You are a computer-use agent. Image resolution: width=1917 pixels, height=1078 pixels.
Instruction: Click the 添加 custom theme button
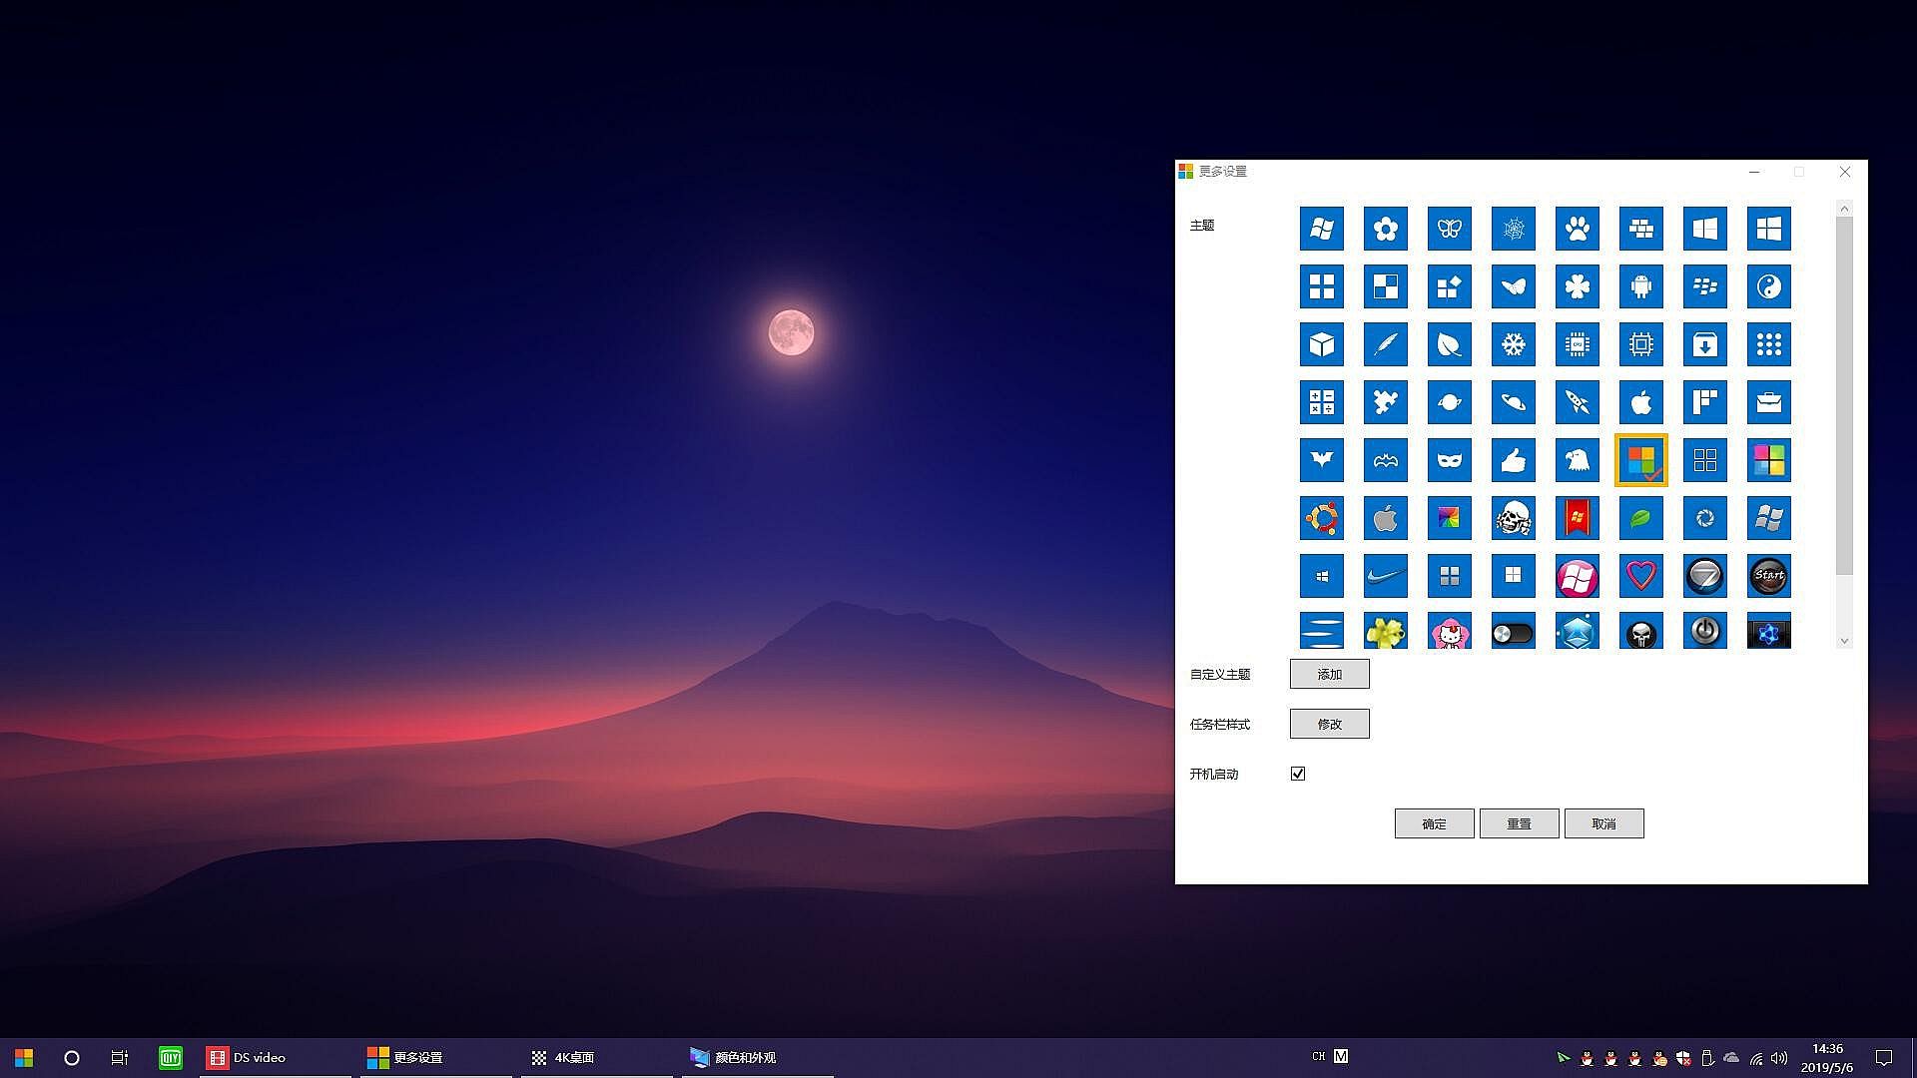coord(1329,674)
